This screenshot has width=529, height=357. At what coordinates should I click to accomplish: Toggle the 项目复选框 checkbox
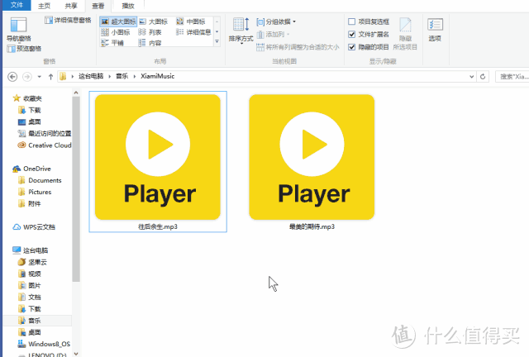[x=351, y=21]
